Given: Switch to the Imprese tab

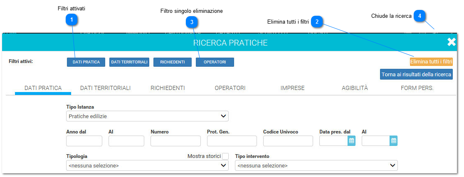Looking at the screenshot, I should click(x=292, y=88).
